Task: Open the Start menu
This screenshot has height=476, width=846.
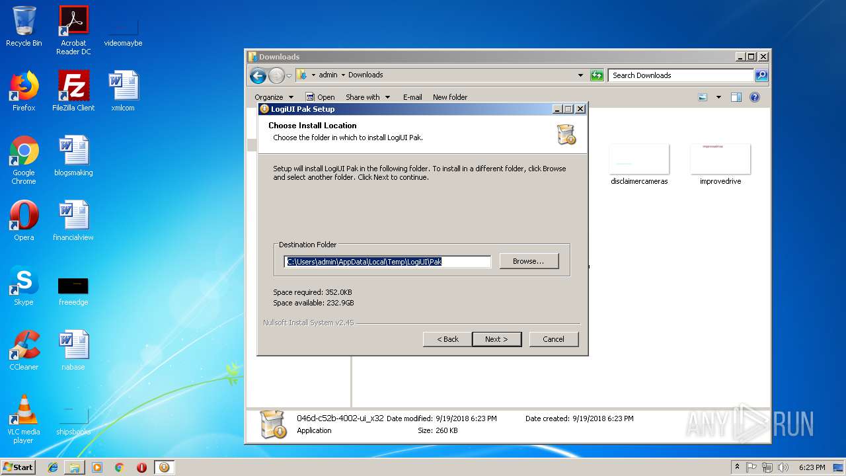Action: click(18, 467)
